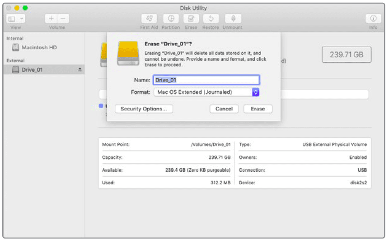Screen dimensions: 389x243
Task: Open the View dropdown in toolbar
Action: coord(15,19)
